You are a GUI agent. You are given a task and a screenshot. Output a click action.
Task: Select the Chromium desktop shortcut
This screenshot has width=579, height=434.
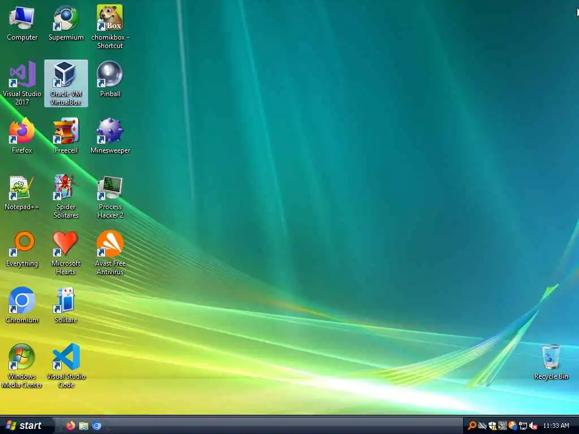(22, 305)
